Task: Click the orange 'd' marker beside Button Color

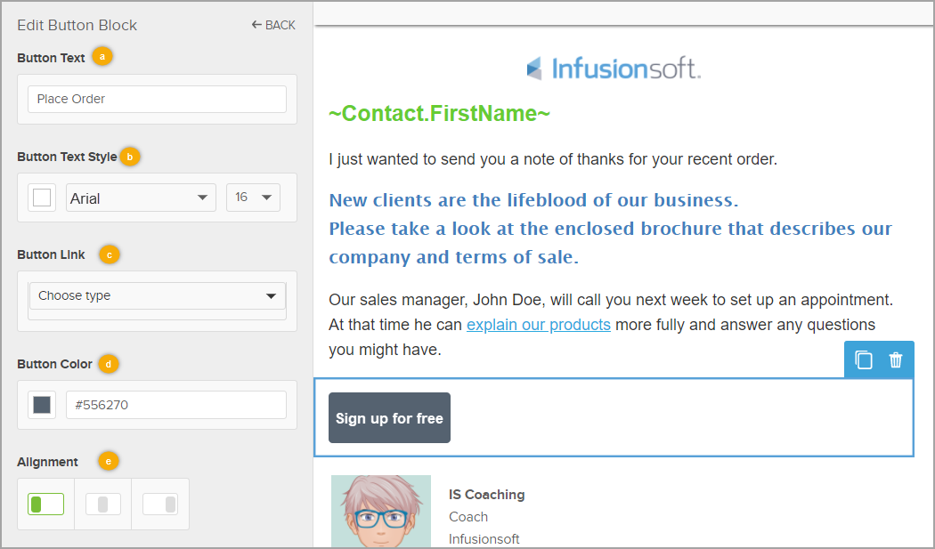Action: click(108, 364)
